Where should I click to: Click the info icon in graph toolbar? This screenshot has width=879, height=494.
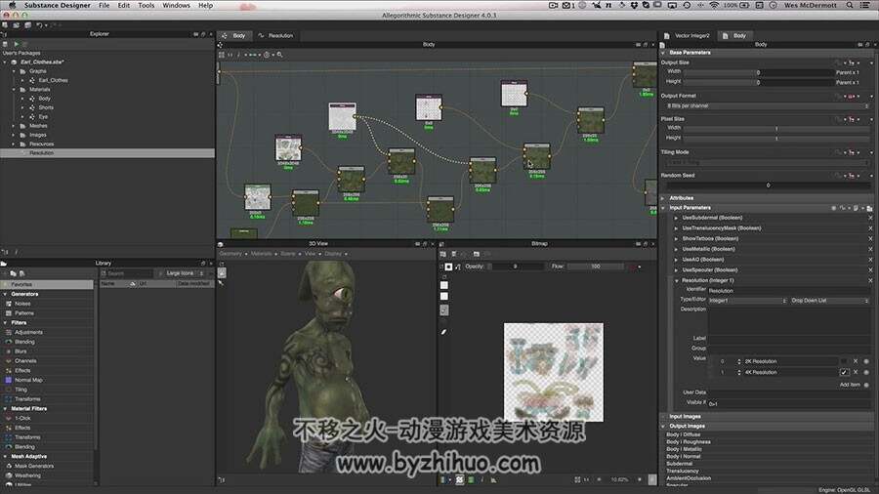pyautogui.click(x=238, y=55)
